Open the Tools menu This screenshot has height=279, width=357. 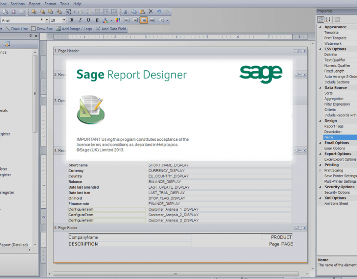click(65, 4)
